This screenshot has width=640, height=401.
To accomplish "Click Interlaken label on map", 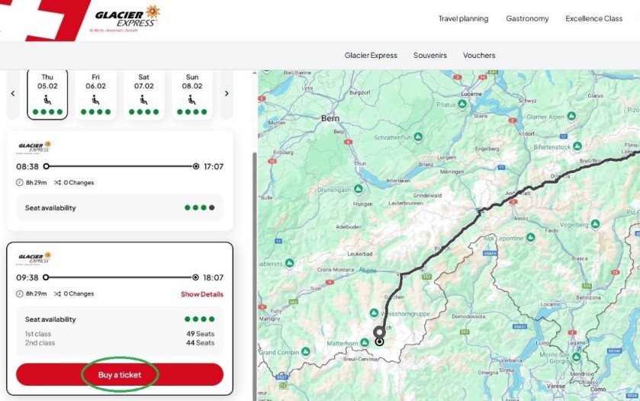I will tap(398, 181).
